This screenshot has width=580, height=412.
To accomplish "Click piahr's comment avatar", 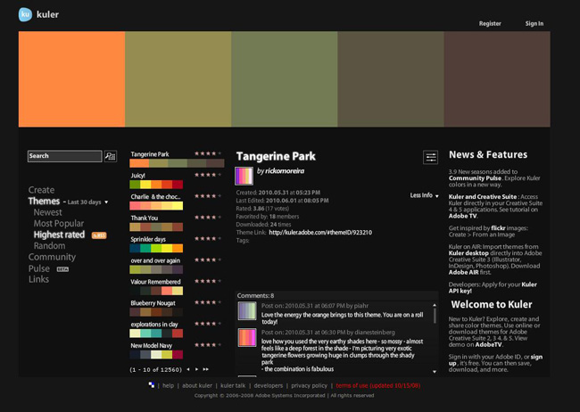I will (x=247, y=311).
